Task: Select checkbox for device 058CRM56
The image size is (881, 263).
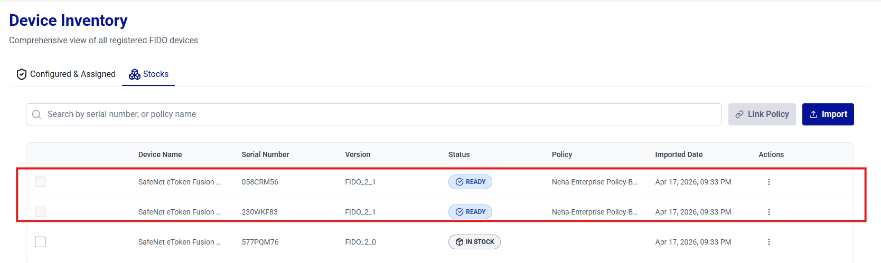Action: click(40, 182)
